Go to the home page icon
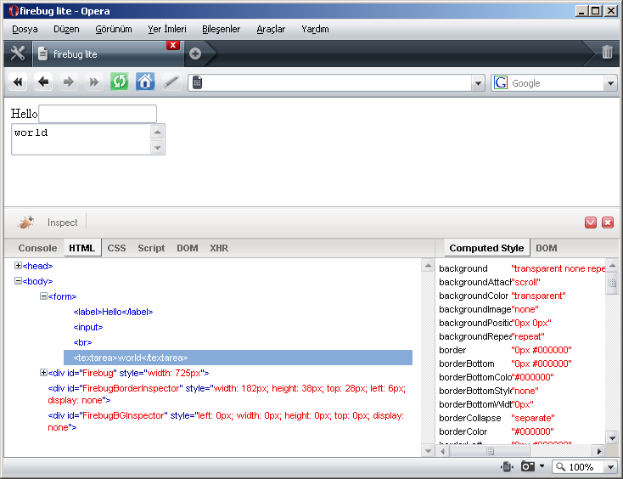This screenshot has width=623, height=479. pos(145,82)
